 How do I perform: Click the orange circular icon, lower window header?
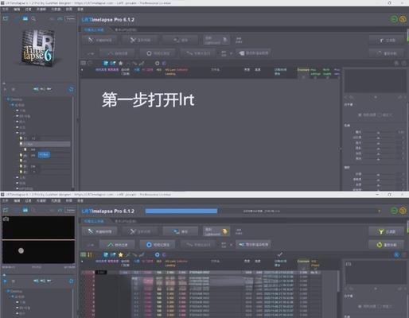coord(403,211)
